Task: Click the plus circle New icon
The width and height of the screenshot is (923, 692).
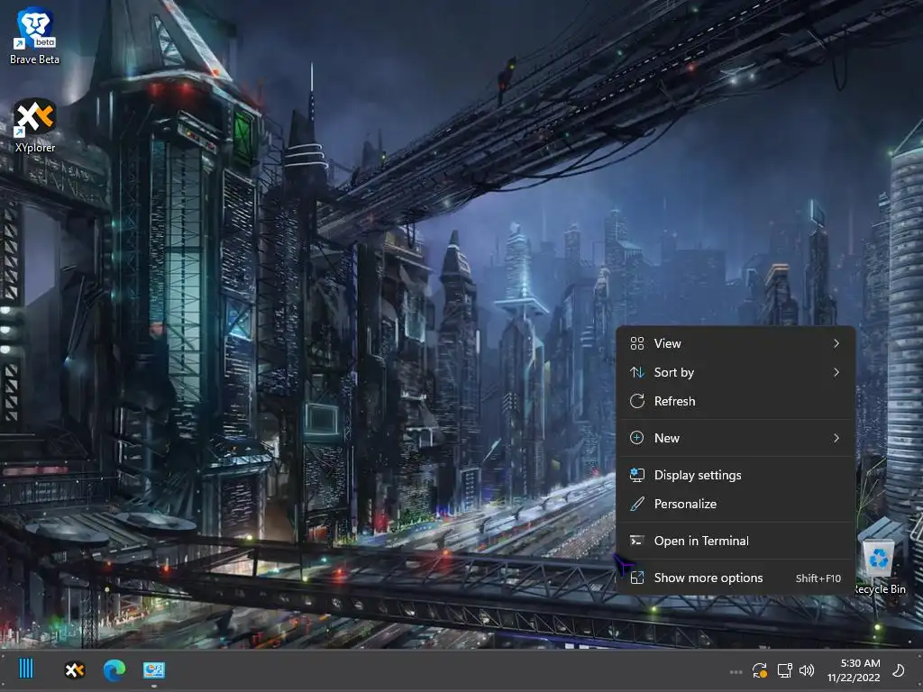Action: 637,438
